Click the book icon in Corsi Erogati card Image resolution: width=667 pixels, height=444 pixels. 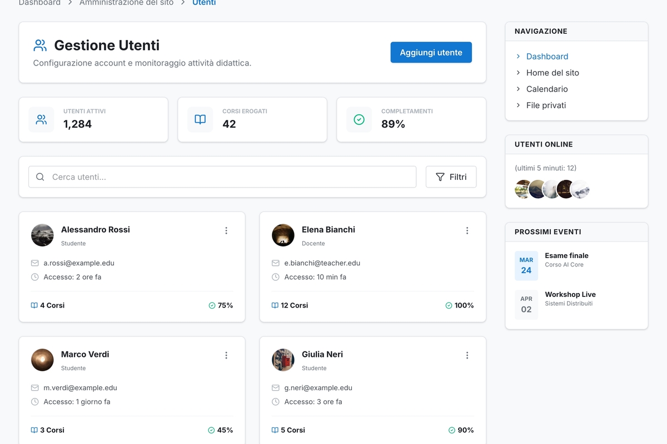[x=200, y=119]
